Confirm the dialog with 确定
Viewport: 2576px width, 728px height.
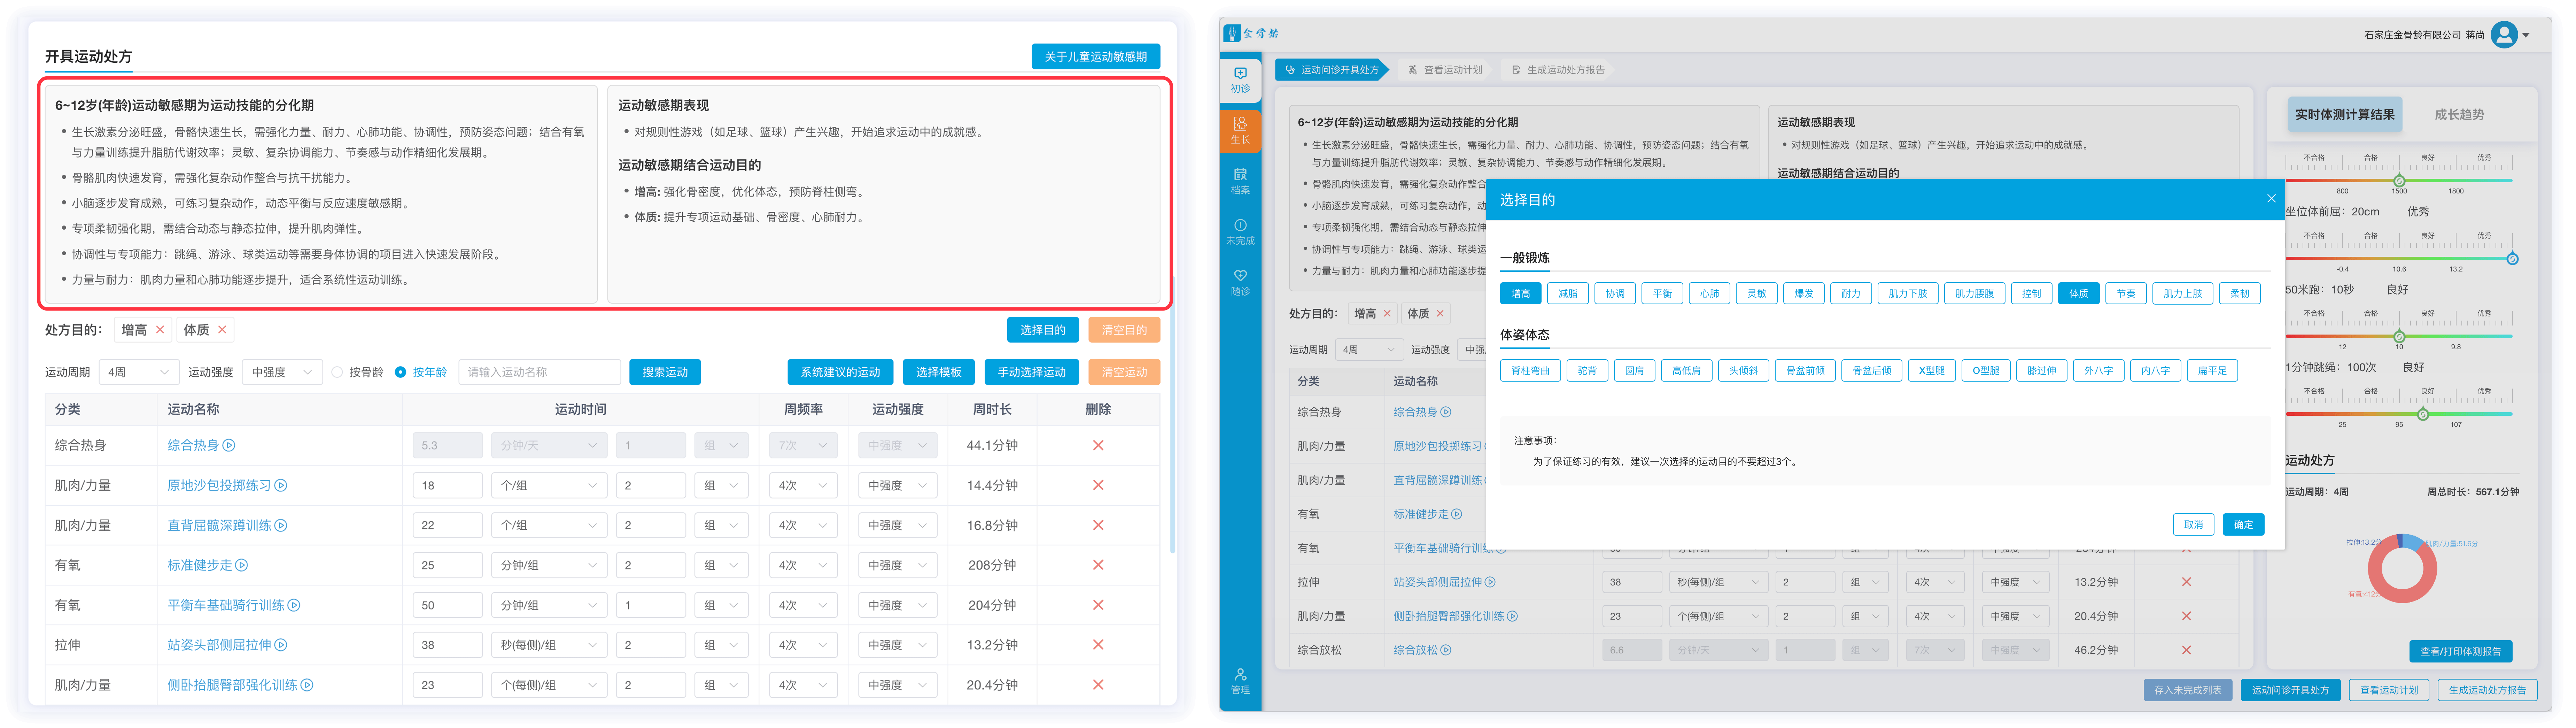(x=2243, y=525)
